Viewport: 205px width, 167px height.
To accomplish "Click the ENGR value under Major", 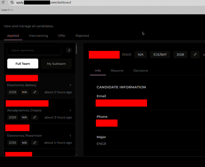I will tap(101, 144).
